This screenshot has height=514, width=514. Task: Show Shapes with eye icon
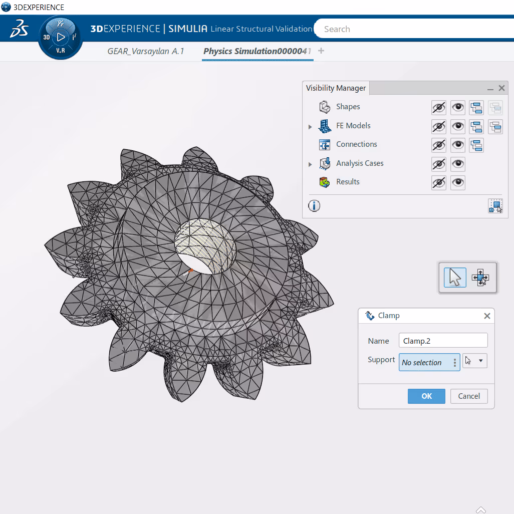457,108
